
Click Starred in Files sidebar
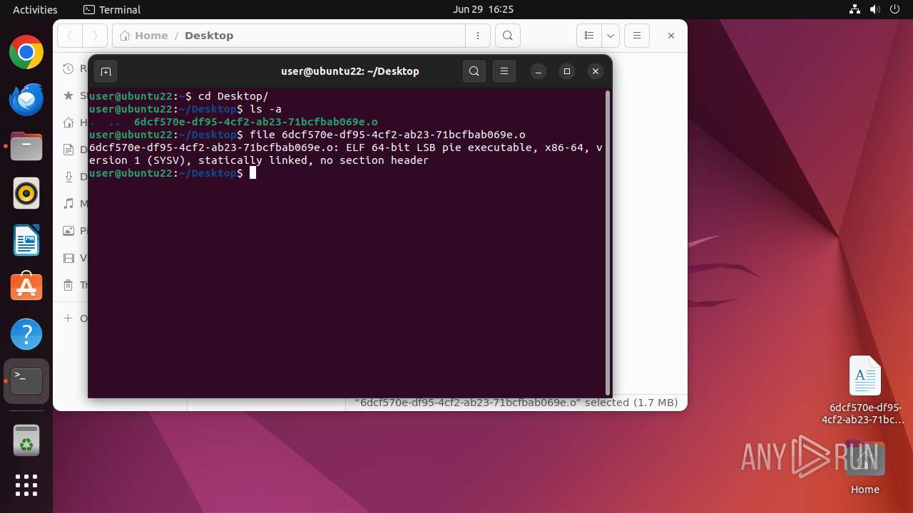point(74,95)
